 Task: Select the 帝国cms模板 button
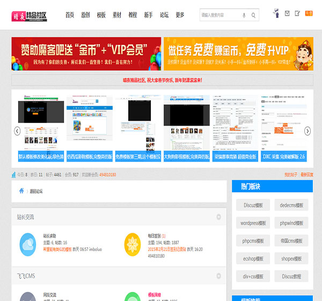[x=291, y=240]
